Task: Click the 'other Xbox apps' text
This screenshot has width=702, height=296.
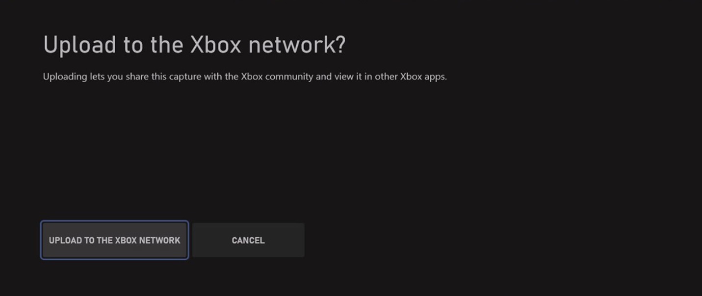Action: coord(411,77)
